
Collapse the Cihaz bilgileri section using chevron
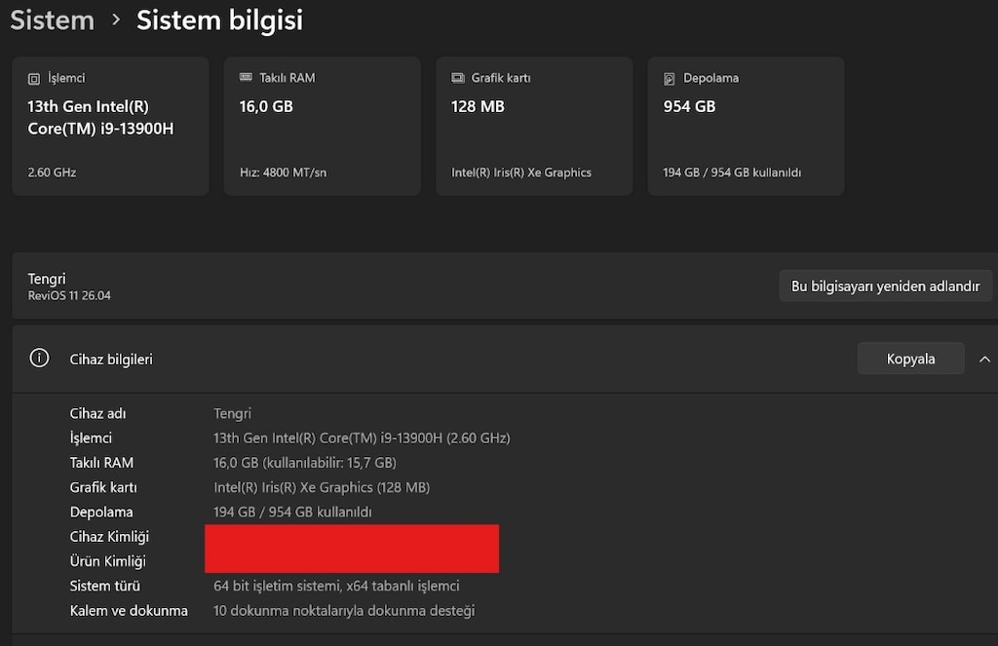(984, 359)
